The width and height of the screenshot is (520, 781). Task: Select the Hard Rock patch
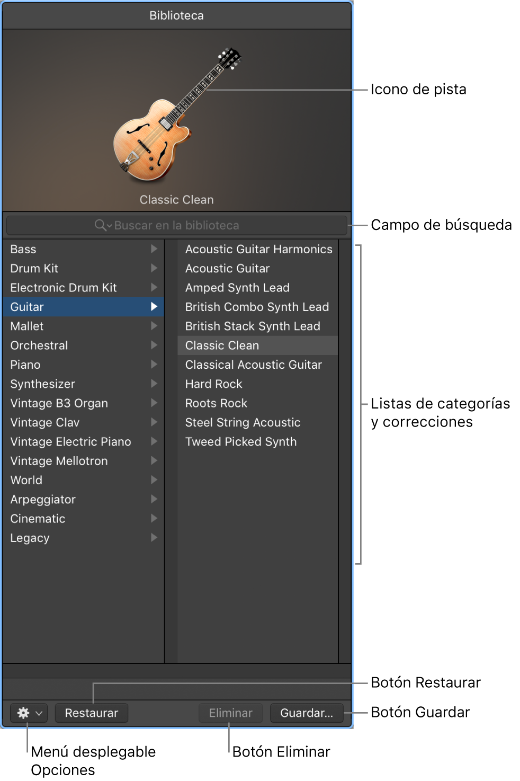[x=214, y=384]
